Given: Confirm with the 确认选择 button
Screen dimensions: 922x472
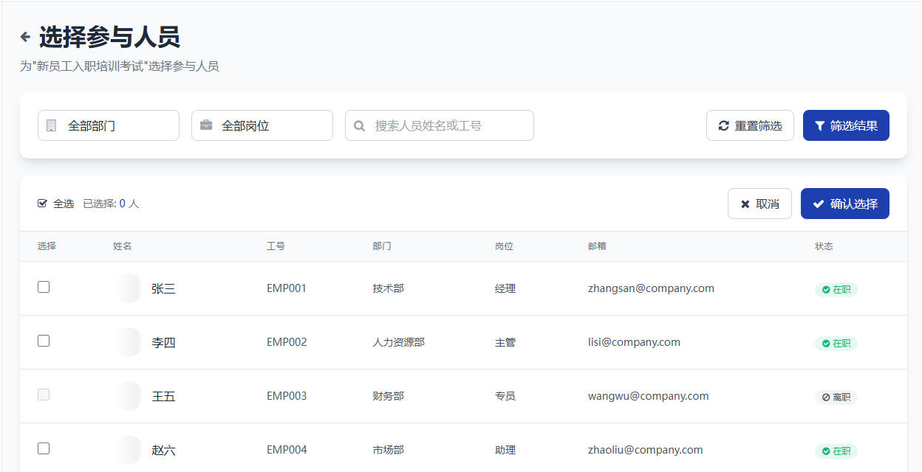Looking at the screenshot, I should 844,204.
